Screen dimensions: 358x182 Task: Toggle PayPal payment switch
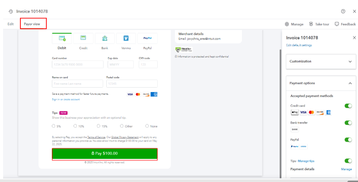[x=348, y=139]
